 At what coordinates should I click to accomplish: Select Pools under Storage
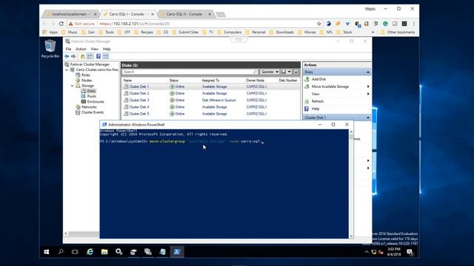pos(91,96)
